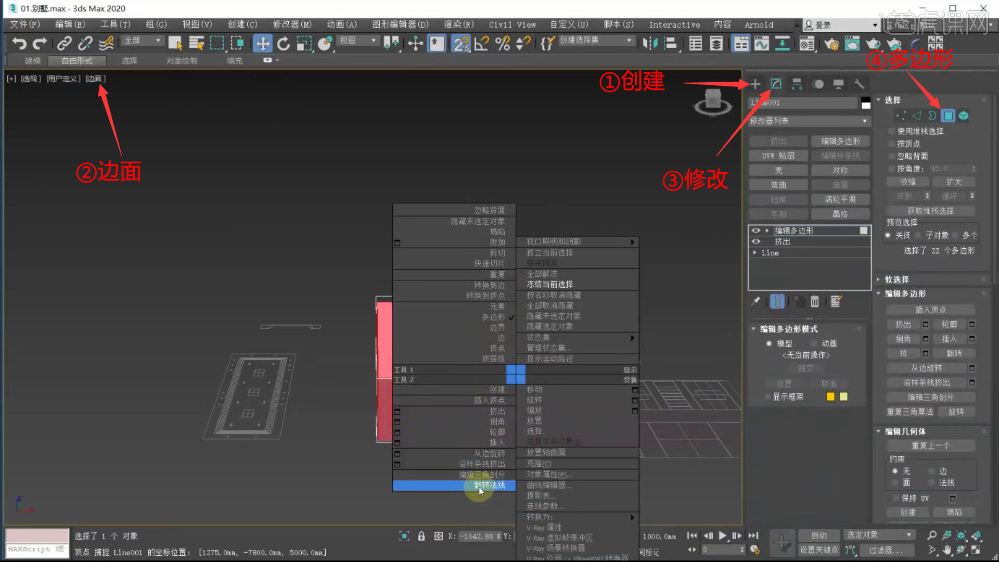Click the 扩大 selection button
999x562 pixels.
coord(954,182)
